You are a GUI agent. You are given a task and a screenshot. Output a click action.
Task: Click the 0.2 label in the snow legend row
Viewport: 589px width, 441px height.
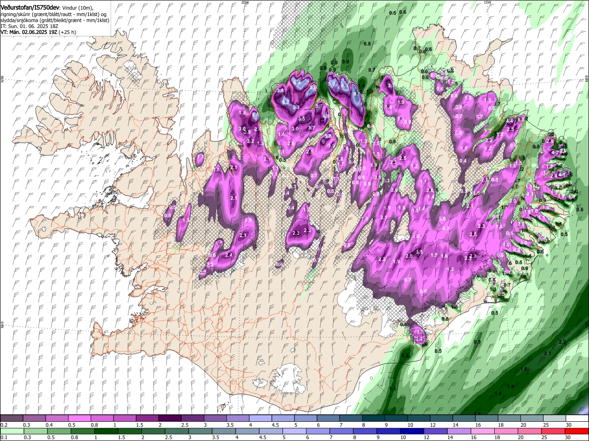click(x=4, y=425)
